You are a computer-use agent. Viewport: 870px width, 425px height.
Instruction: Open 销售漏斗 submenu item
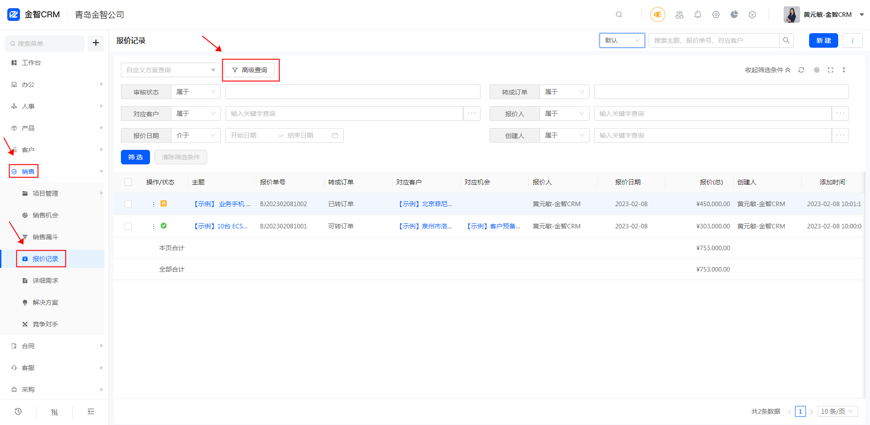tap(45, 237)
